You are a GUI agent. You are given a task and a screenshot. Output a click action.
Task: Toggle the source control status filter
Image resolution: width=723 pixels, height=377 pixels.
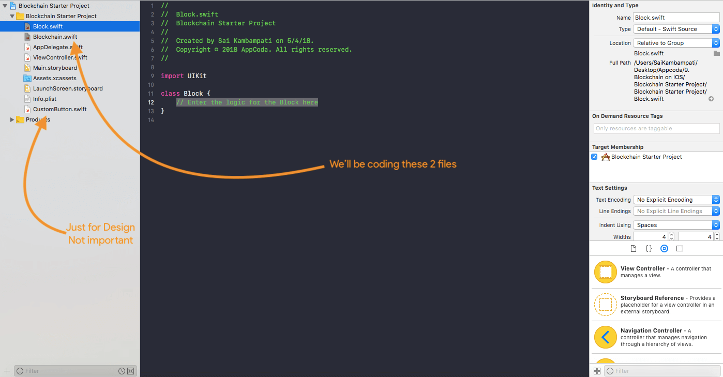coord(131,371)
